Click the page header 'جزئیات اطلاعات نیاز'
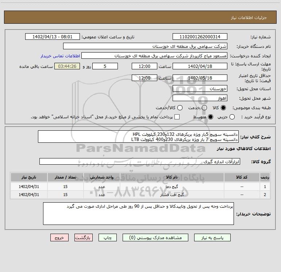 coord(249,18)
